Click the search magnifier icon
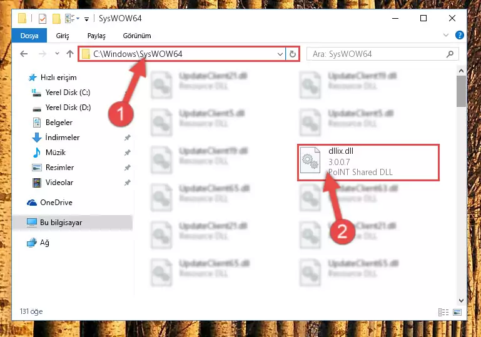 click(450, 54)
